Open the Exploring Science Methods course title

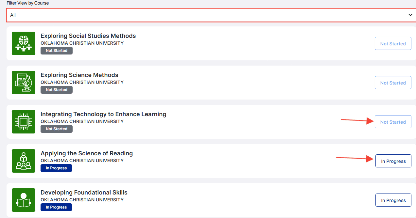79,75
